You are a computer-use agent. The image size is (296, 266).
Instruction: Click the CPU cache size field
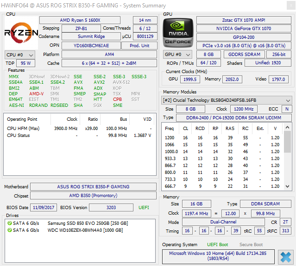109,63
